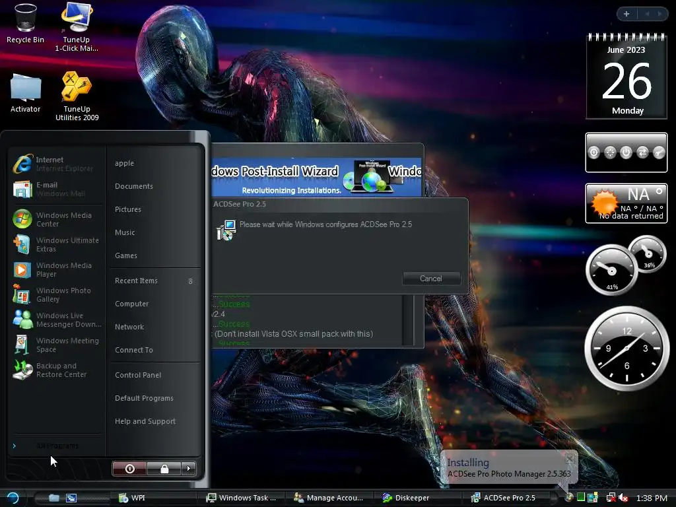Open Control Panel from Start menu
The width and height of the screenshot is (676, 507).
coord(154,375)
